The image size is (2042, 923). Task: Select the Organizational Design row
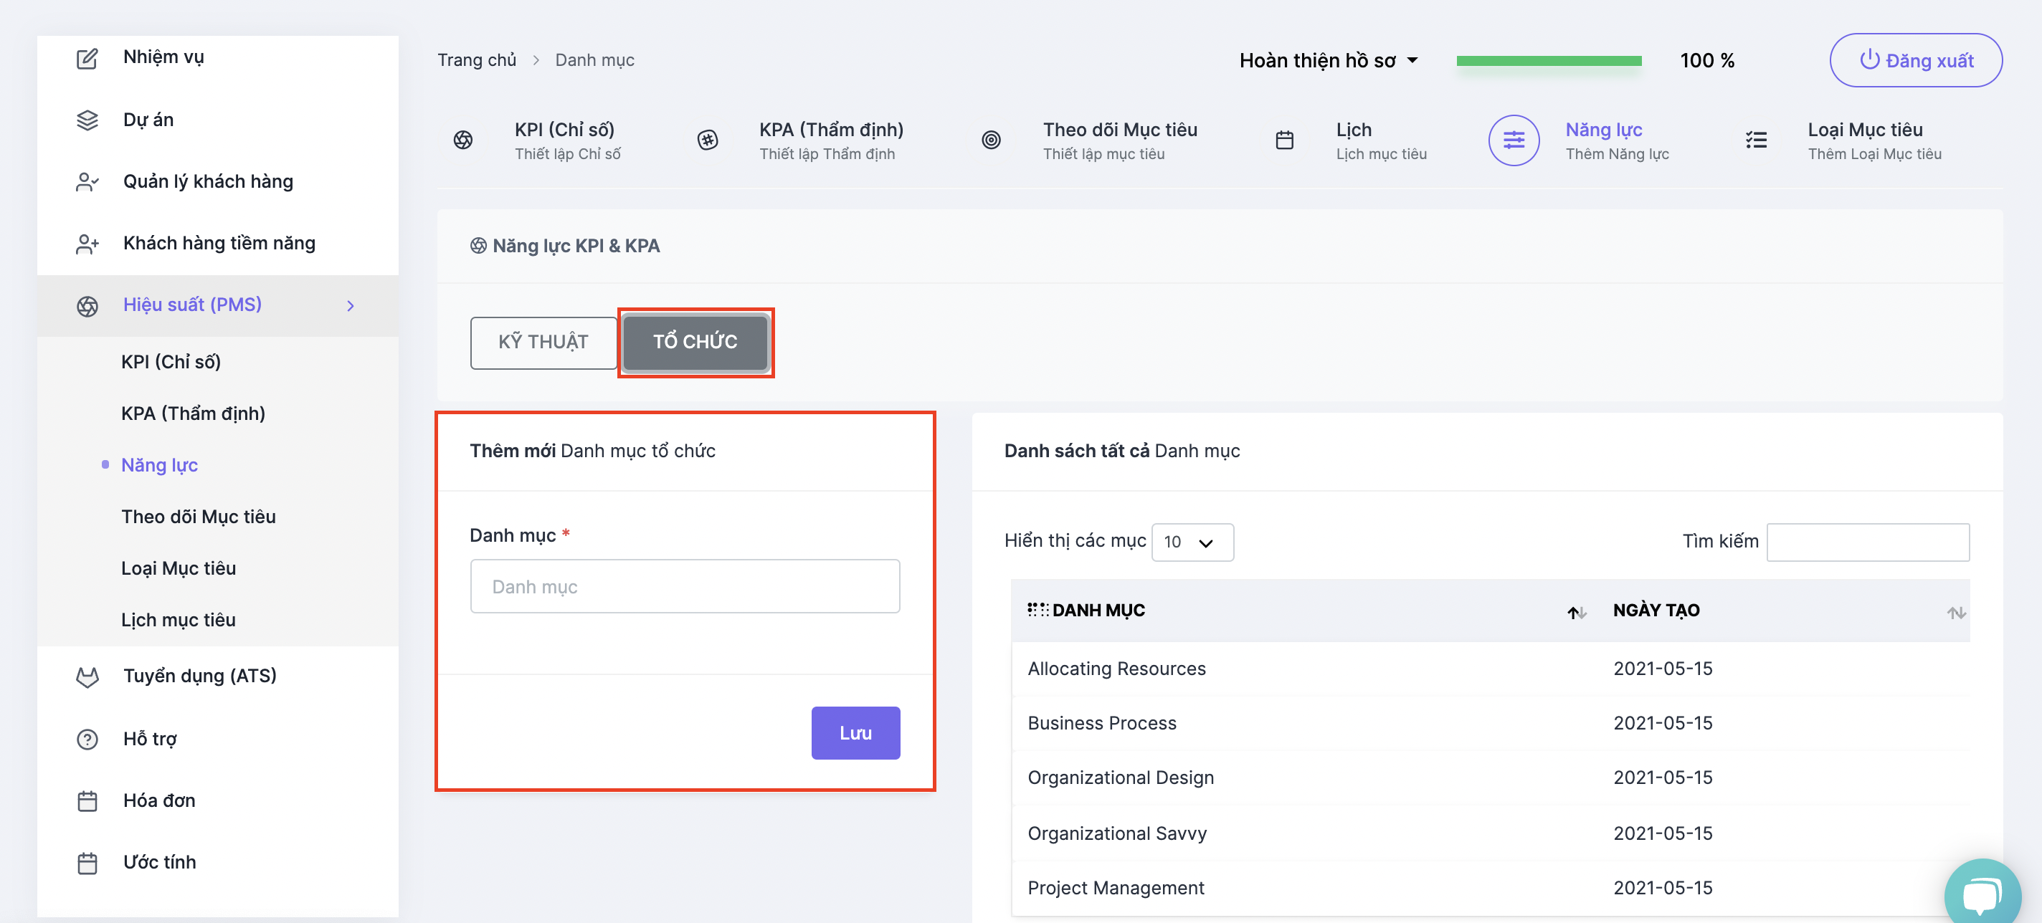coord(1491,778)
